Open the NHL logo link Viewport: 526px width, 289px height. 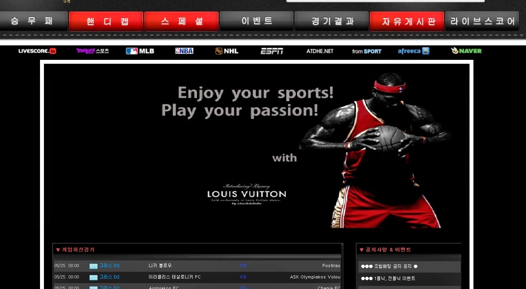click(x=227, y=51)
